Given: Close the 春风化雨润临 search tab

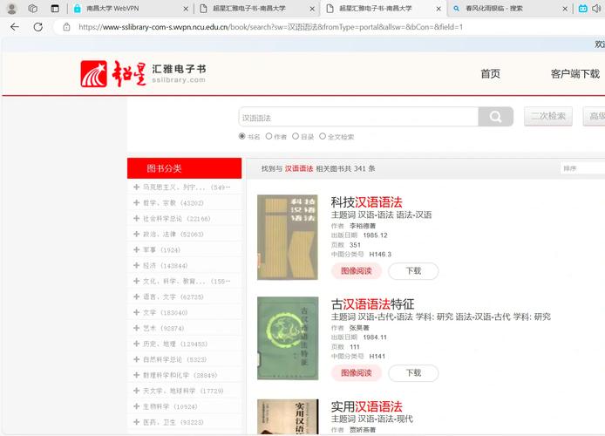Looking at the screenshot, I should click(x=565, y=9).
